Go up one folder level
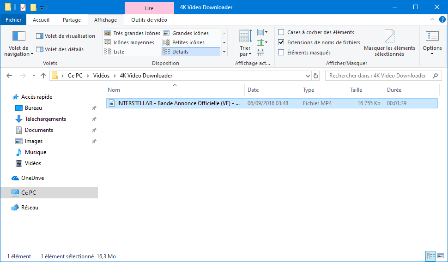The height and width of the screenshot is (262, 448). (x=43, y=76)
